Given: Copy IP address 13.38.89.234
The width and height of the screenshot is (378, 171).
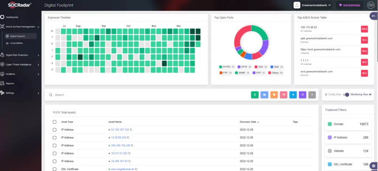Looking at the screenshot, I should click(128, 137).
